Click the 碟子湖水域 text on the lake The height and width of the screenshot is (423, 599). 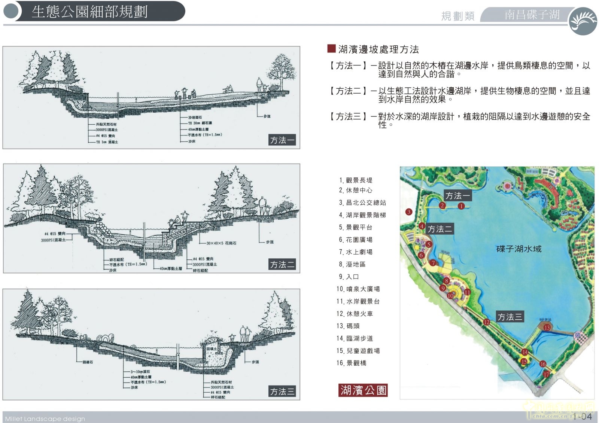coord(519,249)
